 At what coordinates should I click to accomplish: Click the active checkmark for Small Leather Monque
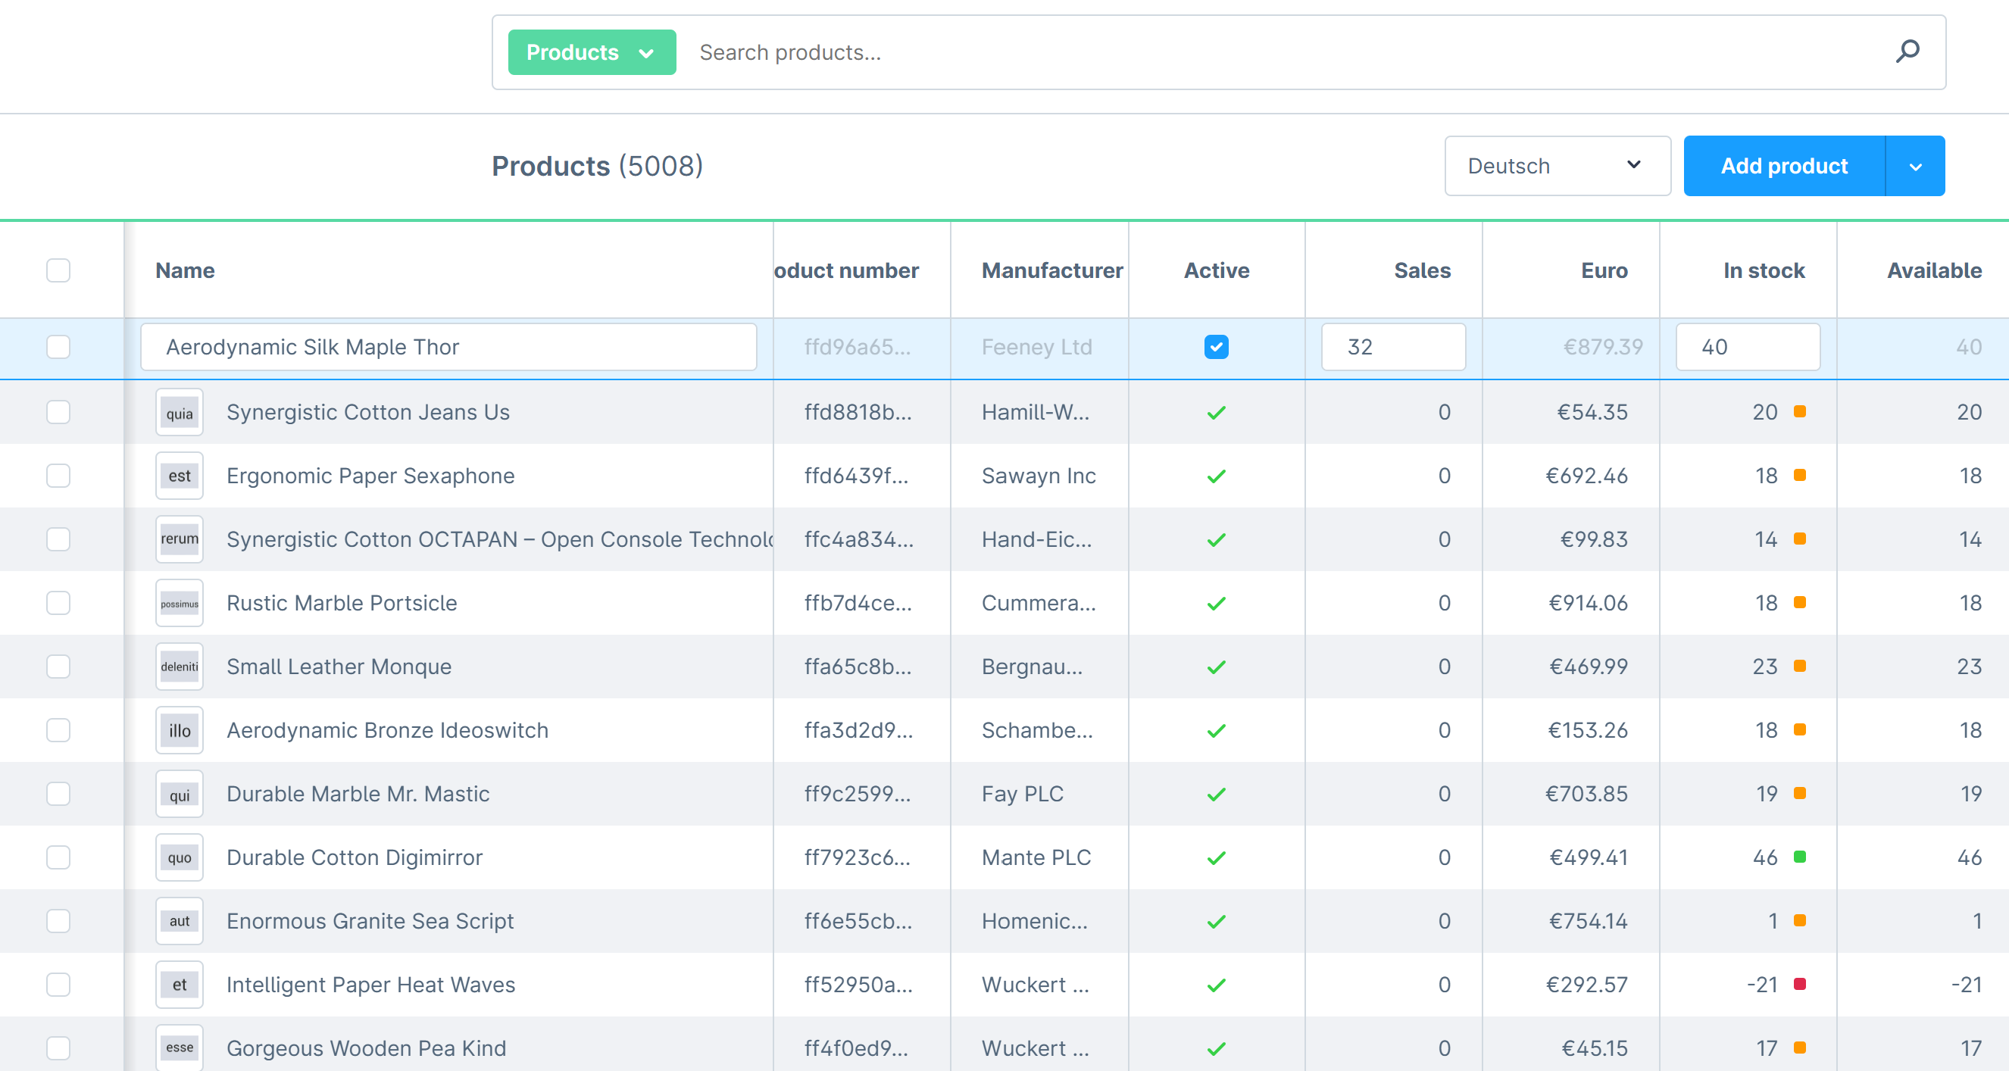click(1216, 667)
